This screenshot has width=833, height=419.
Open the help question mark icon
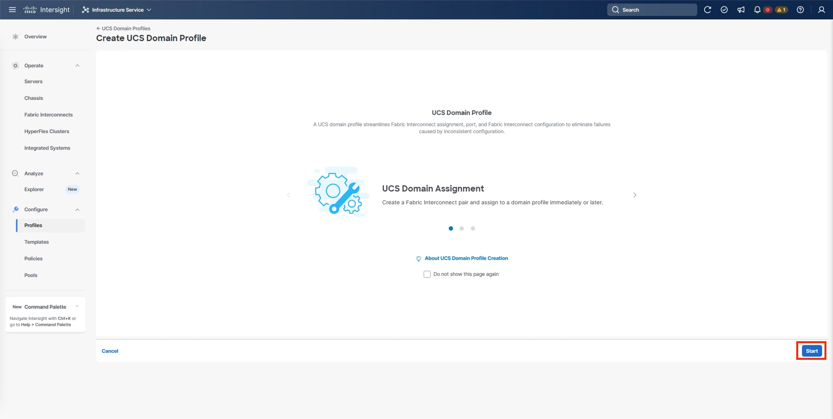click(x=800, y=9)
